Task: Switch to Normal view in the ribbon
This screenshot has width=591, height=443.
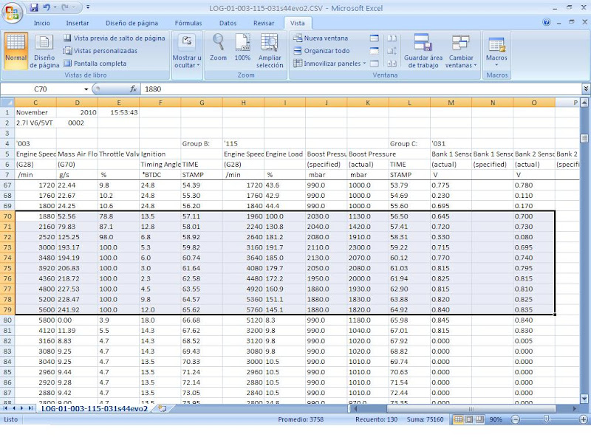Action: click(x=16, y=50)
